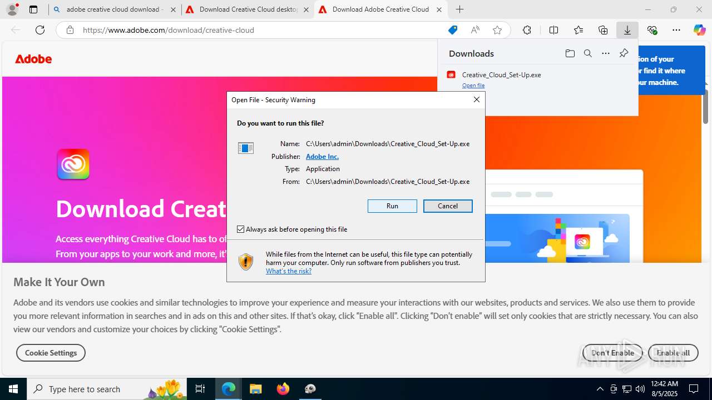Click 'Open file' link in Downloads panel

click(473, 86)
